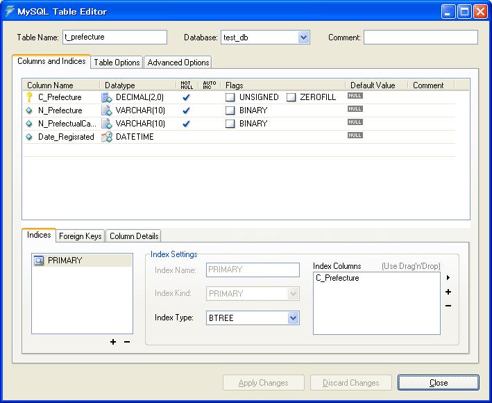This screenshot has width=492, height=403.
Task: Enable BINARY flag for N_Prefecture
Action: point(230,110)
